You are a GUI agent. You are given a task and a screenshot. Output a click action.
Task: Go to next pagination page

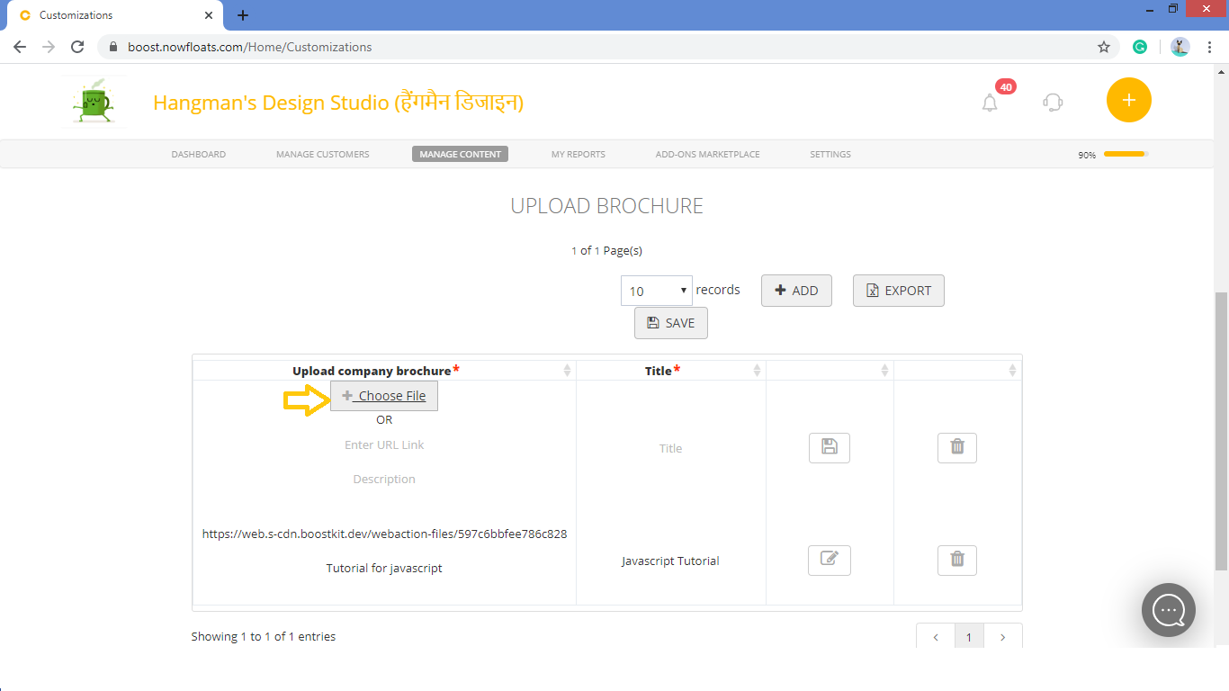point(1003,637)
